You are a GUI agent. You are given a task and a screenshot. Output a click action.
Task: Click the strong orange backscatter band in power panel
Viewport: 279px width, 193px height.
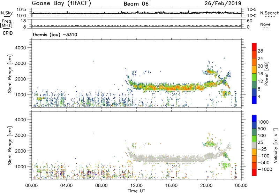pos(169,87)
